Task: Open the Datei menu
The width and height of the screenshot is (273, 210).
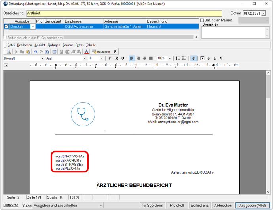Action: 11,45
